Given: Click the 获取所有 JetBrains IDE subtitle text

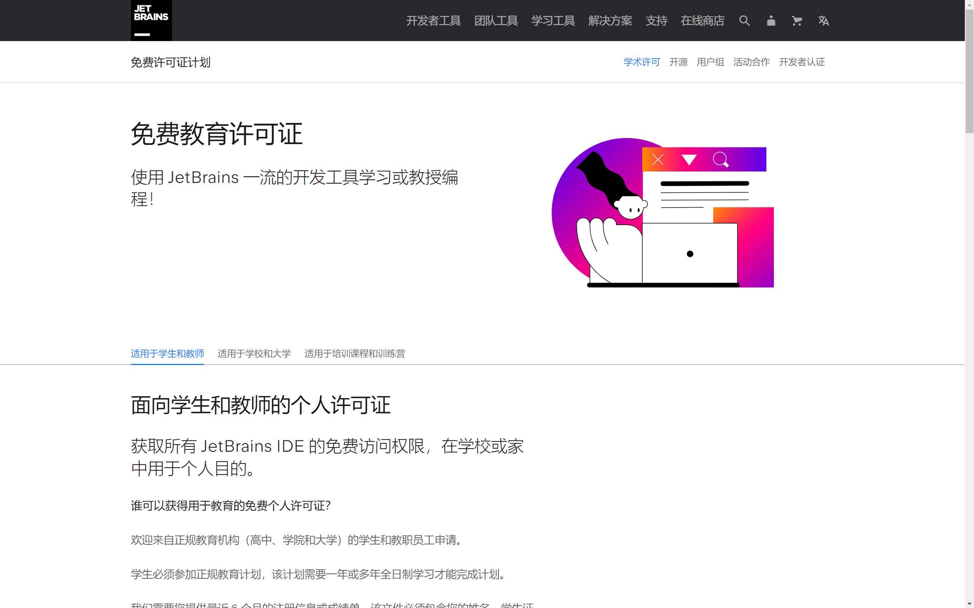Looking at the screenshot, I should tap(327, 457).
